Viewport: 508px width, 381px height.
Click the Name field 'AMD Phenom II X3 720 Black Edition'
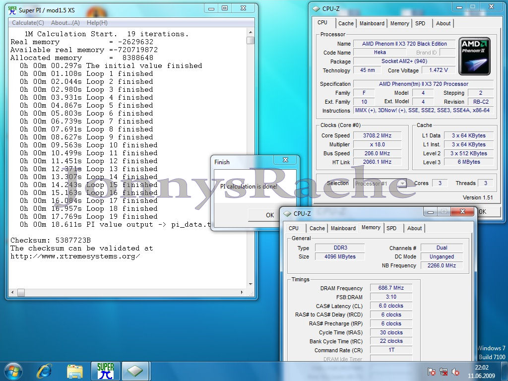pyautogui.click(x=404, y=44)
